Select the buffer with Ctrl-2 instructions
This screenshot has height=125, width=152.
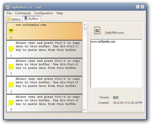[44, 67]
